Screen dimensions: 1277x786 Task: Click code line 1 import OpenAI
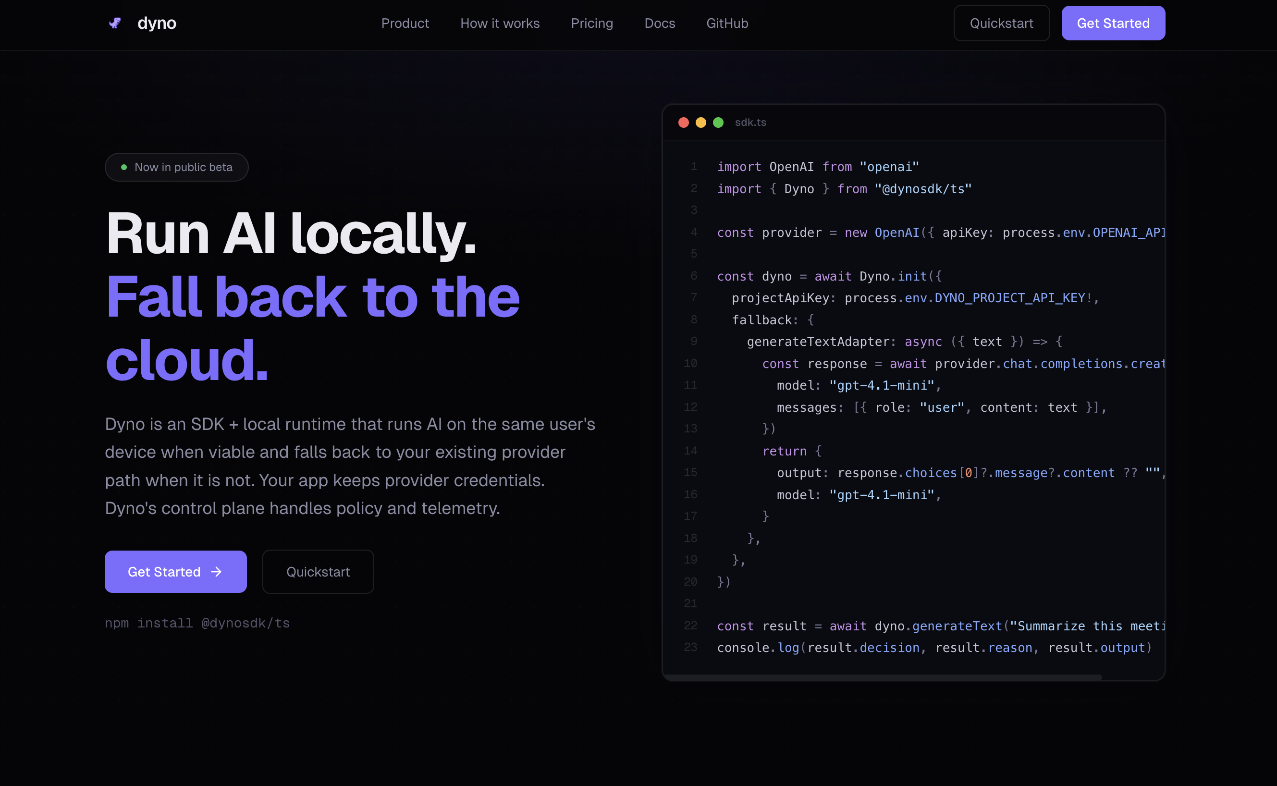click(818, 166)
